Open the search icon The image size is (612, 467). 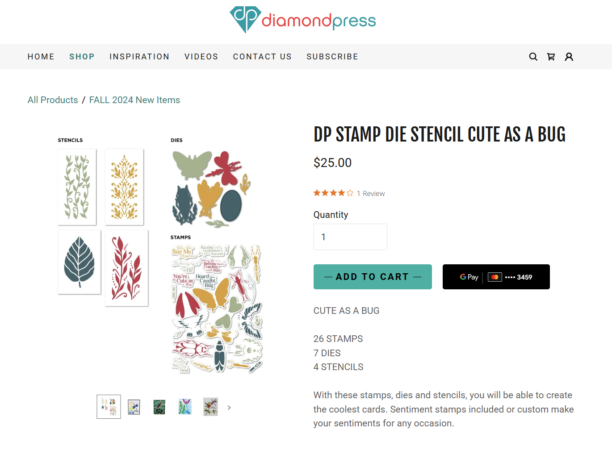[x=533, y=56]
